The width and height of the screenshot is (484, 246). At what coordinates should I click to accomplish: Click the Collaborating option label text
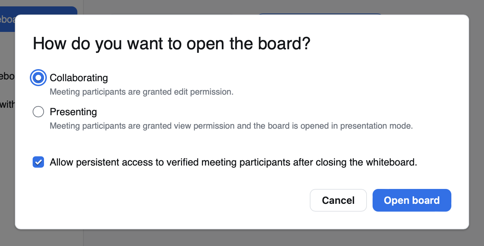tap(79, 78)
